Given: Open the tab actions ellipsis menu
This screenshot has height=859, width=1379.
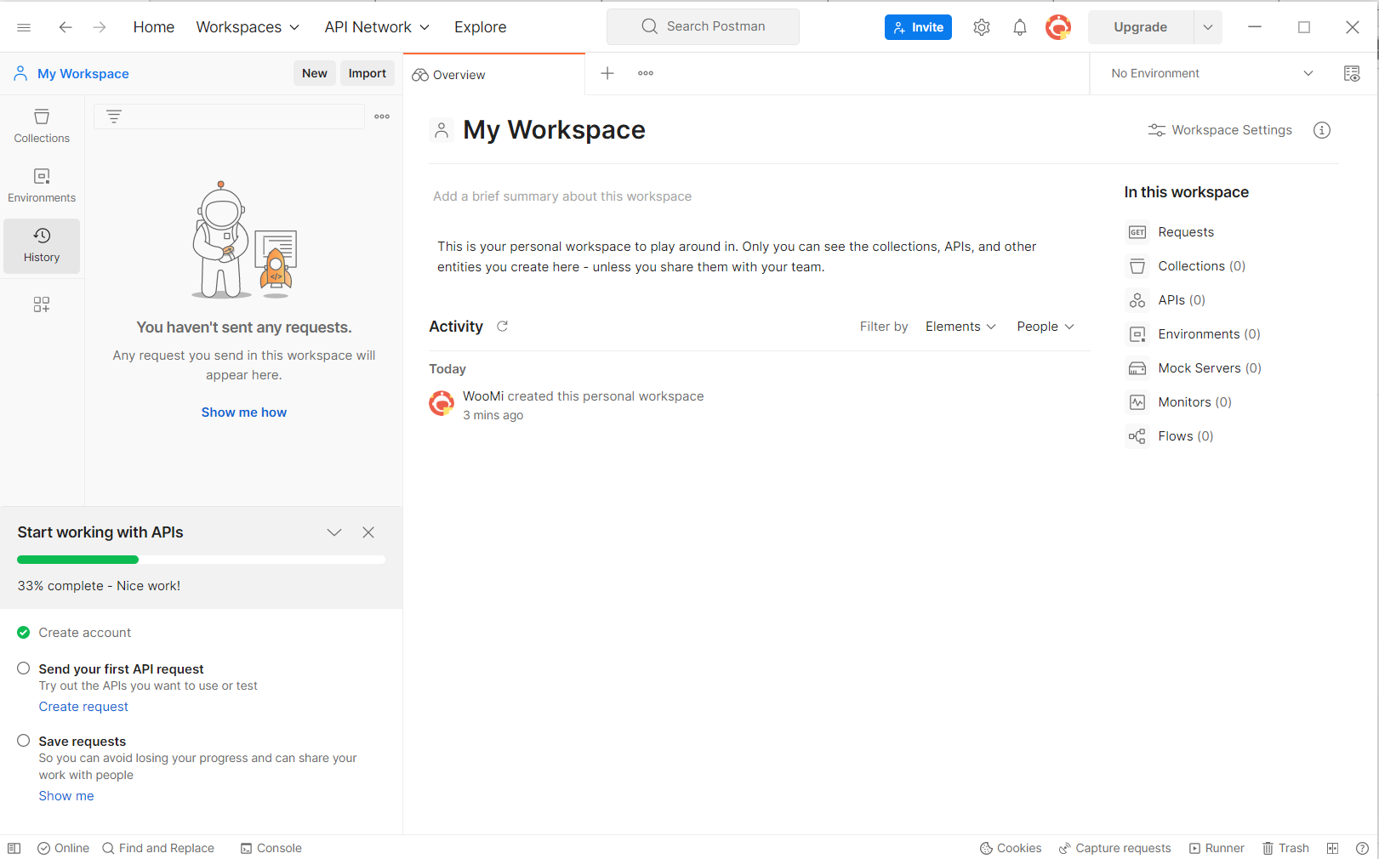Looking at the screenshot, I should coord(646,73).
